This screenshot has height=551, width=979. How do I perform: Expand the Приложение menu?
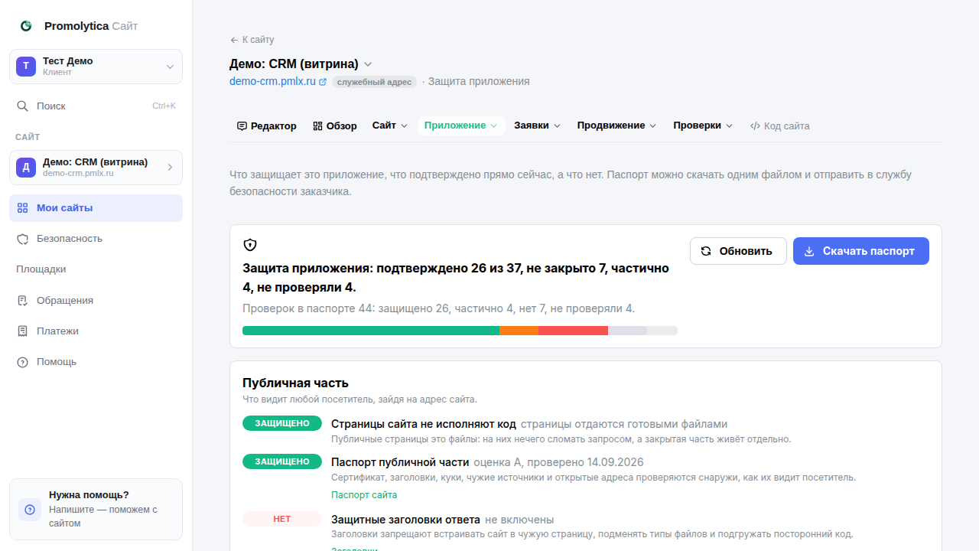click(461, 126)
